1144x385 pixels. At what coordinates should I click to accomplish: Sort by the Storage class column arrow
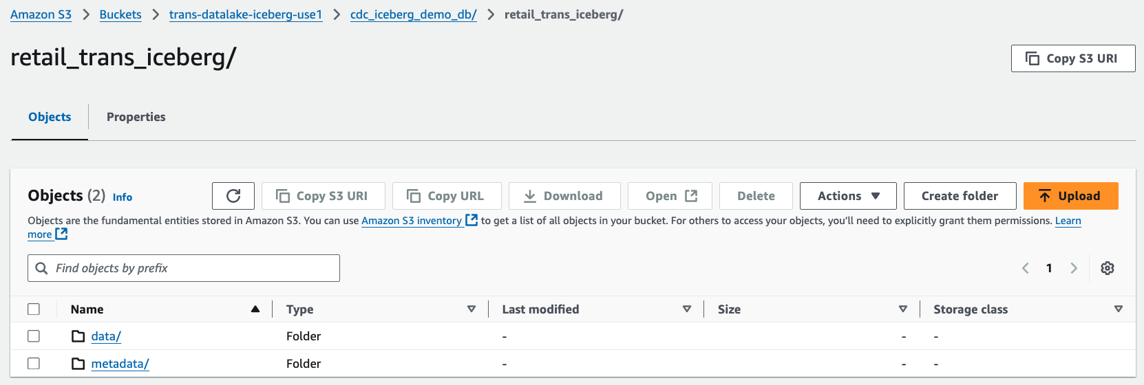click(1119, 309)
